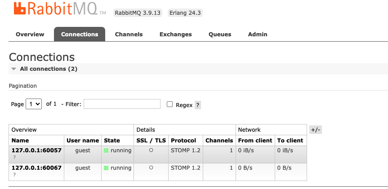This screenshot has height=189, width=388.
Task: Click the Filter text input field
Action: click(x=122, y=104)
